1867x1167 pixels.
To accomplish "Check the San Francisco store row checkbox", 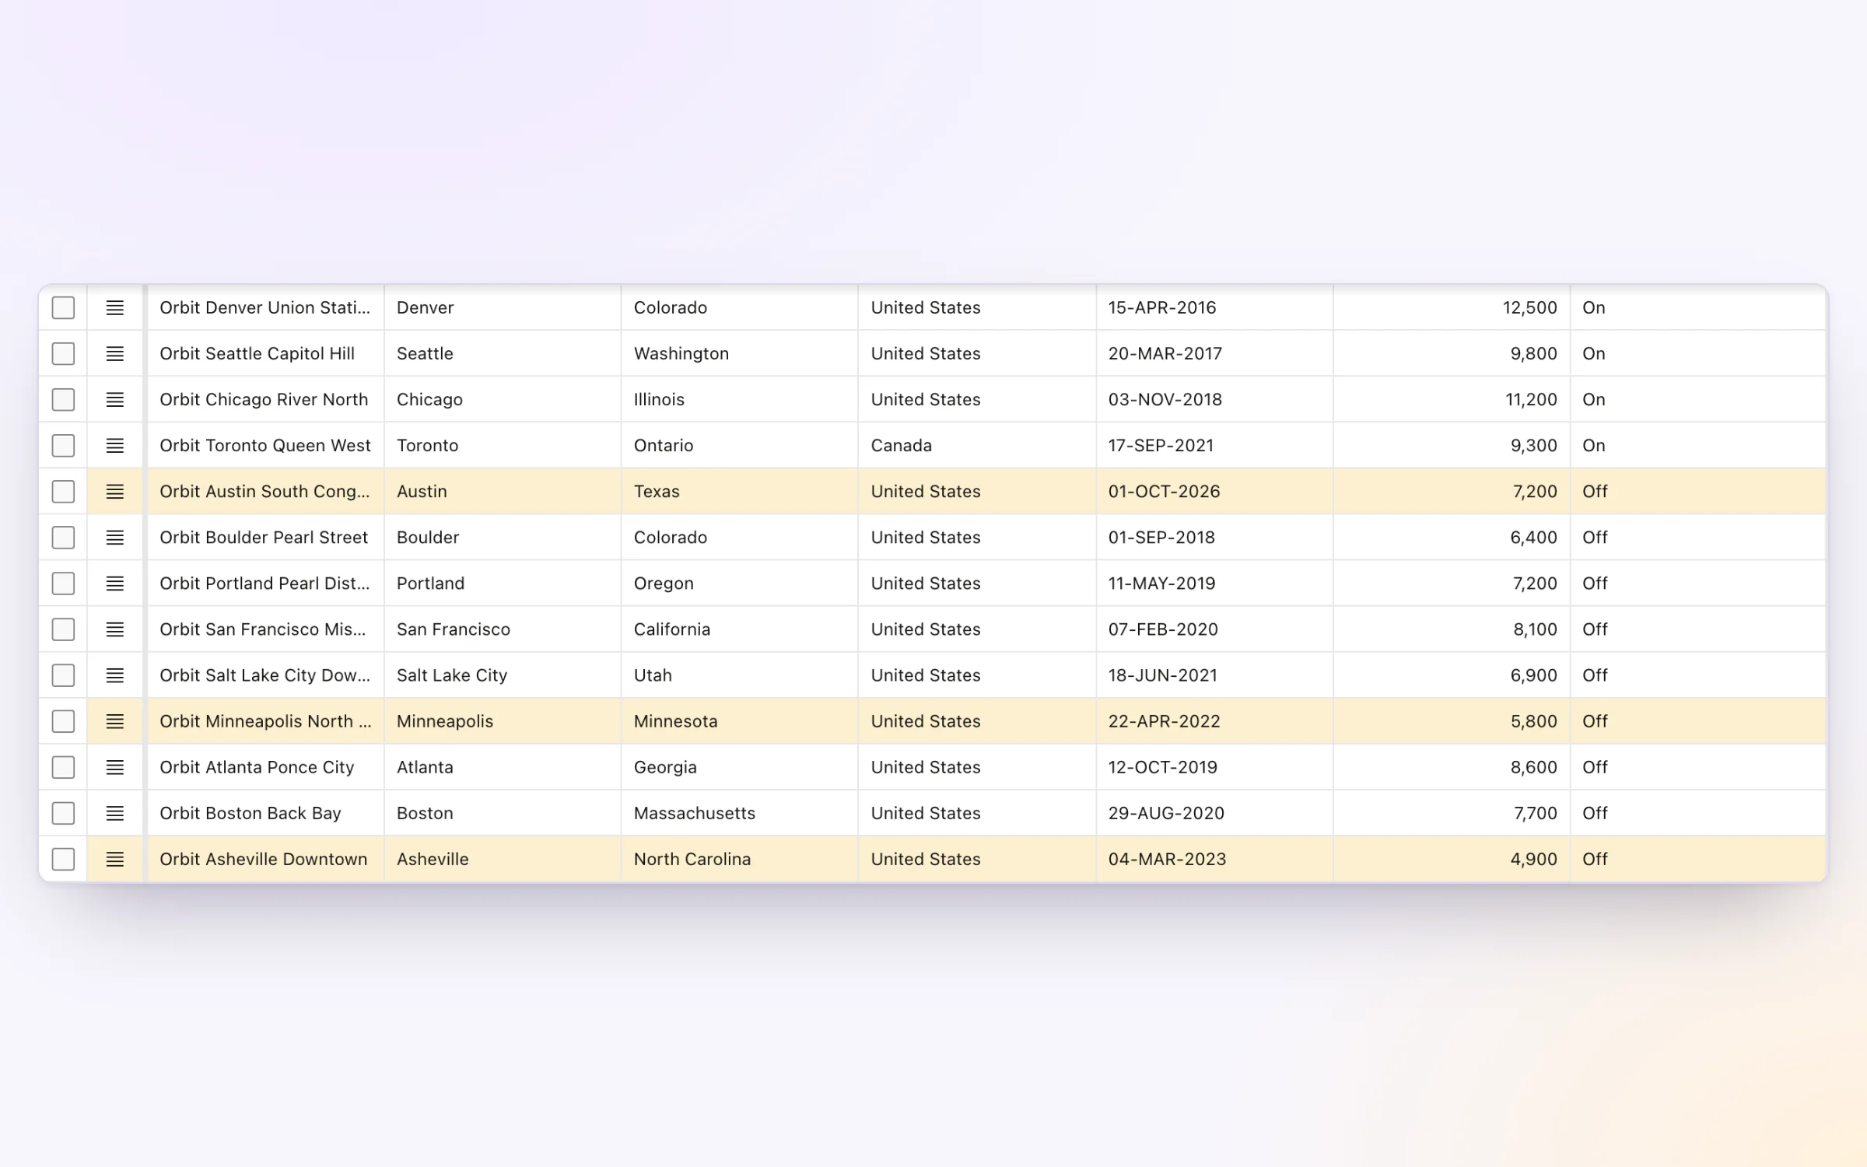I will (63, 629).
